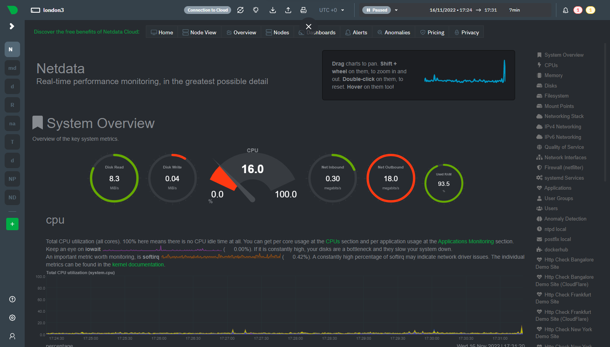Jump to Mount Points section

pos(555,106)
